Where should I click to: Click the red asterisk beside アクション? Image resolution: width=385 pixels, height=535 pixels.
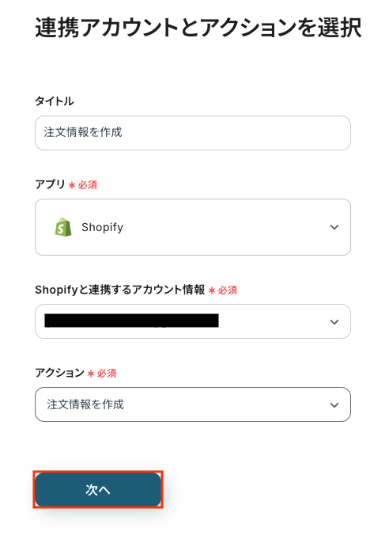(x=91, y=374)
